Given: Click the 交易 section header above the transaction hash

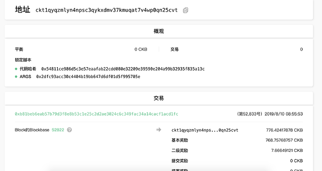Looking at the screenshot, I should [159, 98].
